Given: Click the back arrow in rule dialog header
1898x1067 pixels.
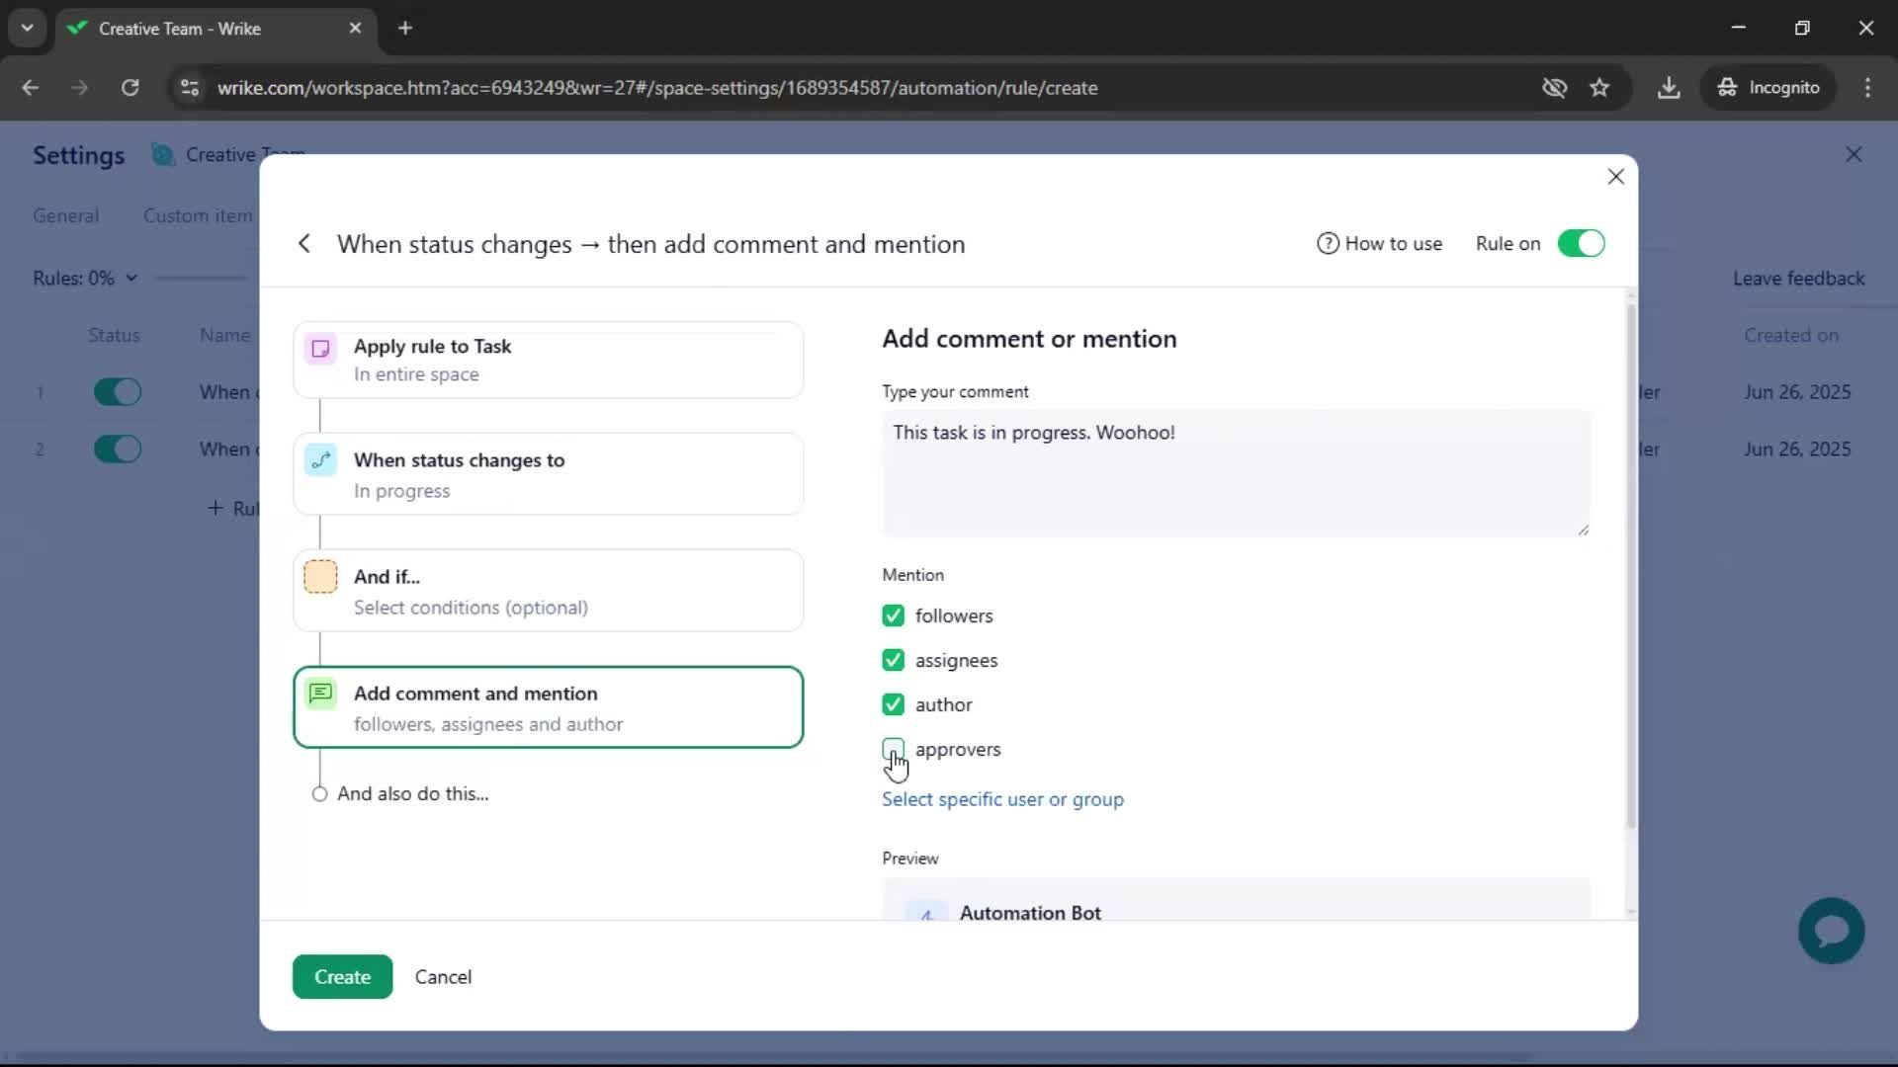Looking at the screenshot, I should 304,244.
